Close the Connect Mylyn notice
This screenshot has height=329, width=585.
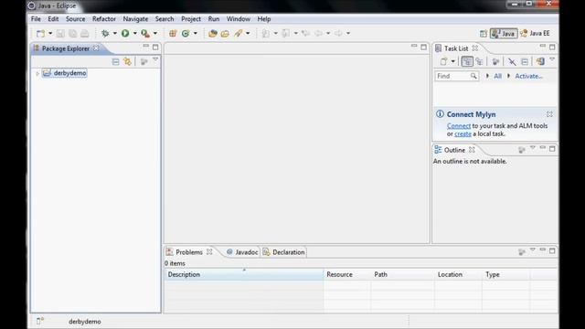[x=549, y=114]
